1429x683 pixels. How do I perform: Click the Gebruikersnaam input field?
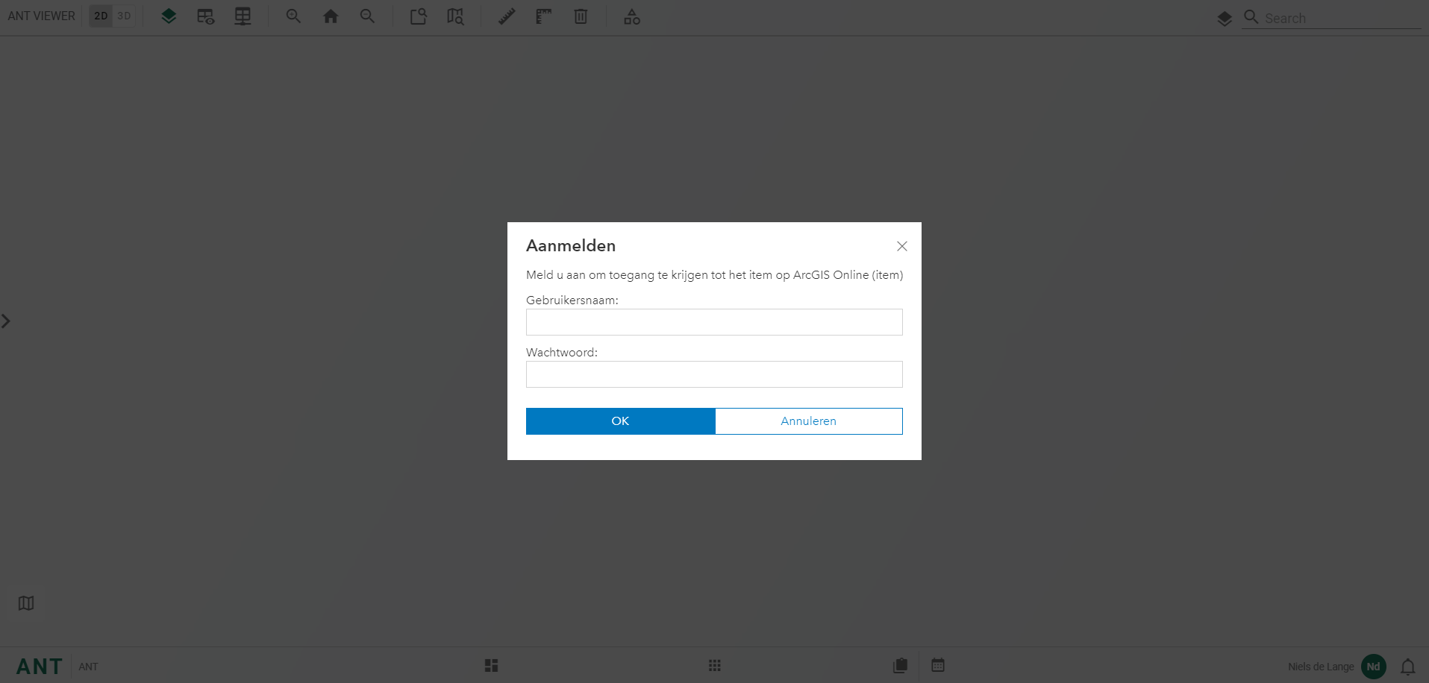pyautogui.click(x=714, y=322)
